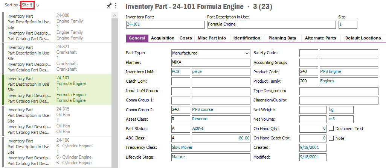386x168 pixels.
Task: Open the Costs tab
Action: [186, 38]
